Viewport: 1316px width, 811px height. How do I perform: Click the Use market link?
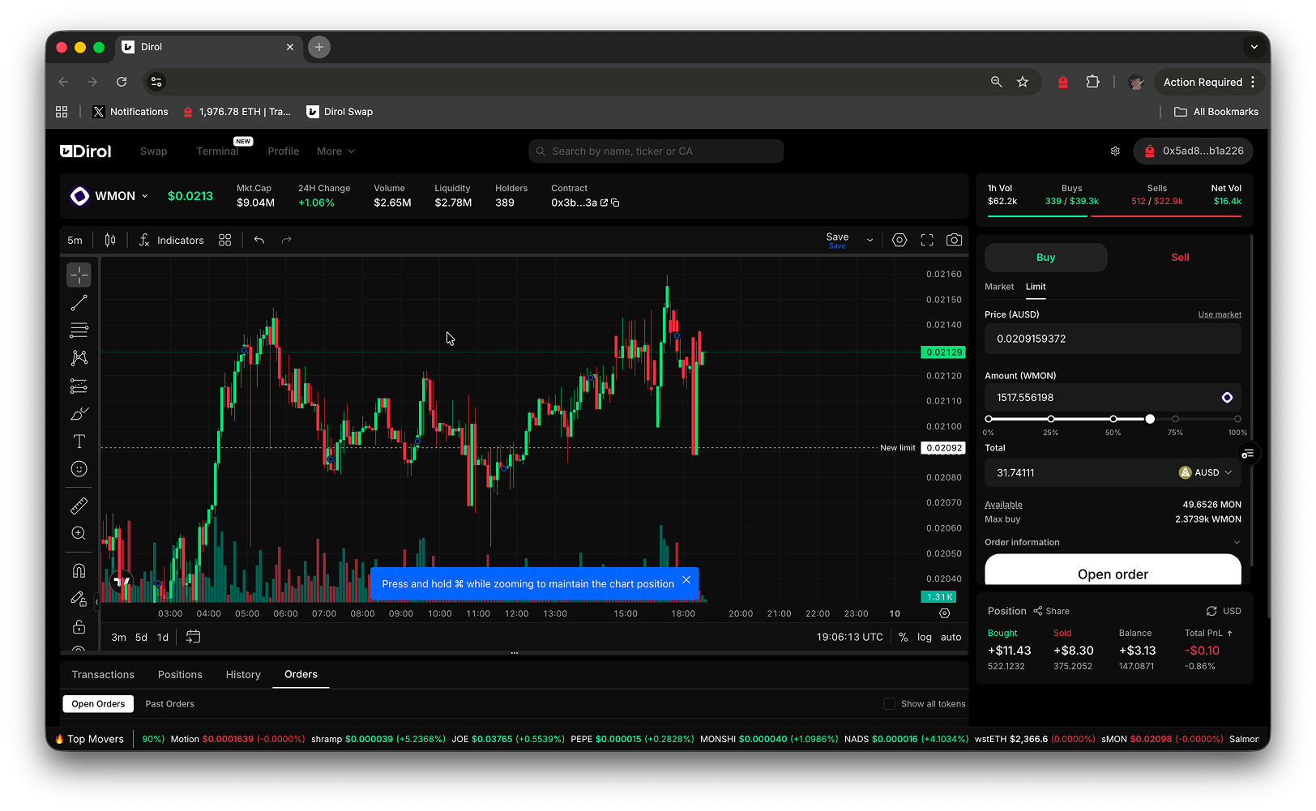(x=1220, y=314)
